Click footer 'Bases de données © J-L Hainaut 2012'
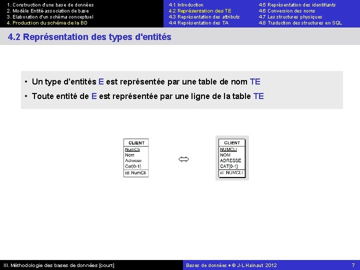 pos(231,265)
